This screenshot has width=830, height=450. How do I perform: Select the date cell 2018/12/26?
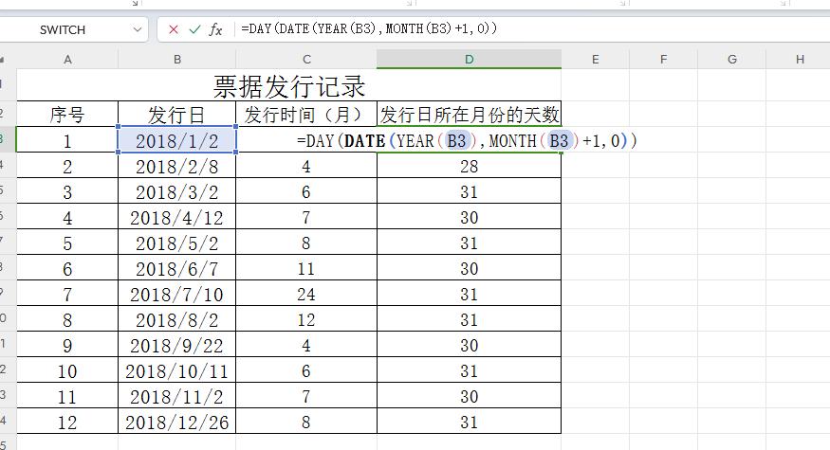[176, 422]
